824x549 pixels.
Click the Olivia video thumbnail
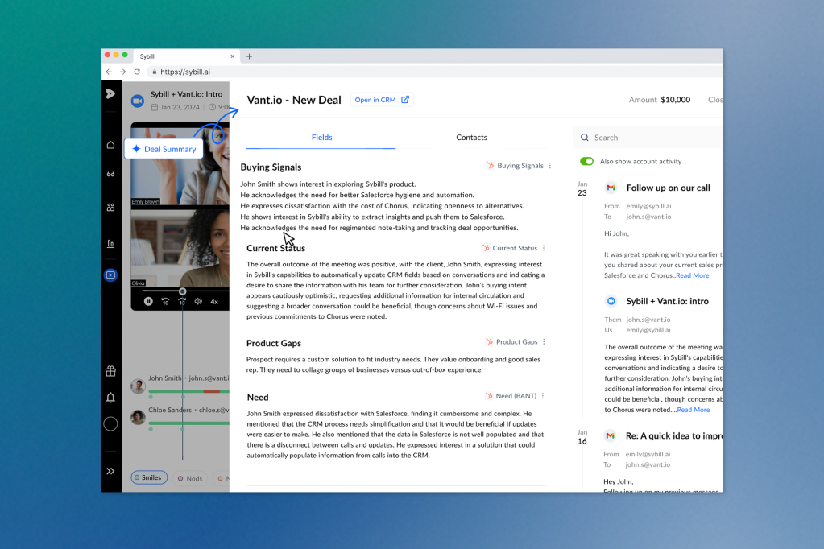point(180,247)
